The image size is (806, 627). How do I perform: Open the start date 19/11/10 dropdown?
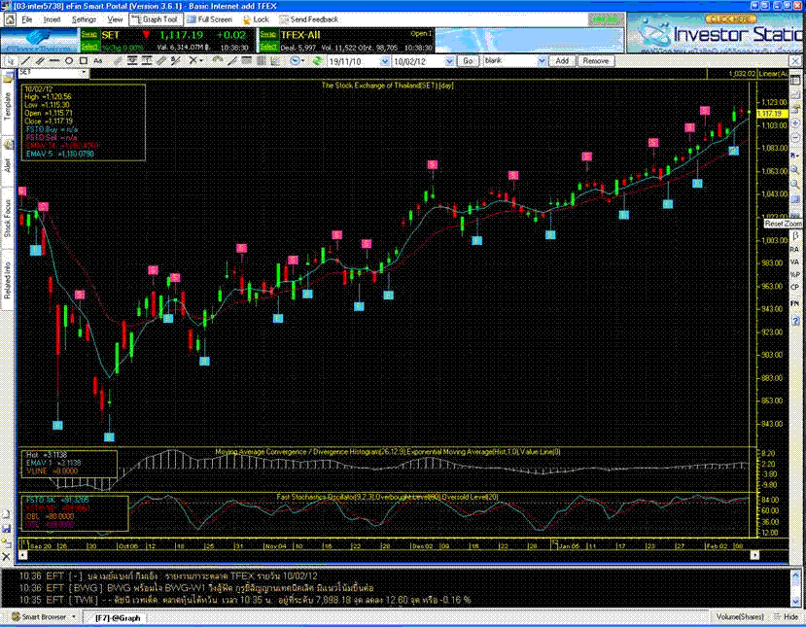pyautogui.click(x=384, y=61)
